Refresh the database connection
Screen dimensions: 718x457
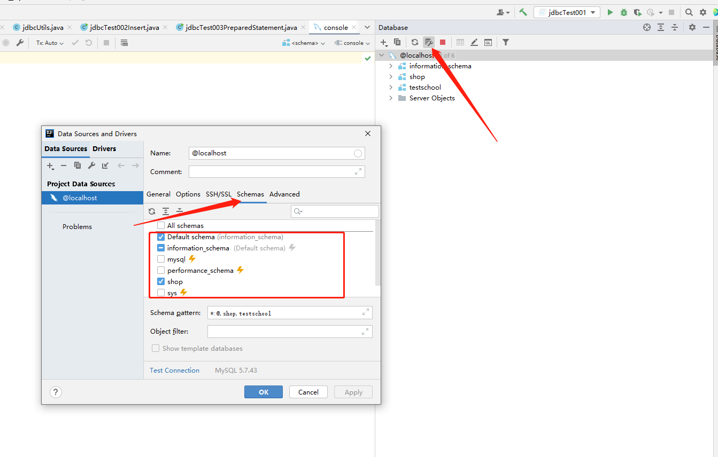click(414, 42)
